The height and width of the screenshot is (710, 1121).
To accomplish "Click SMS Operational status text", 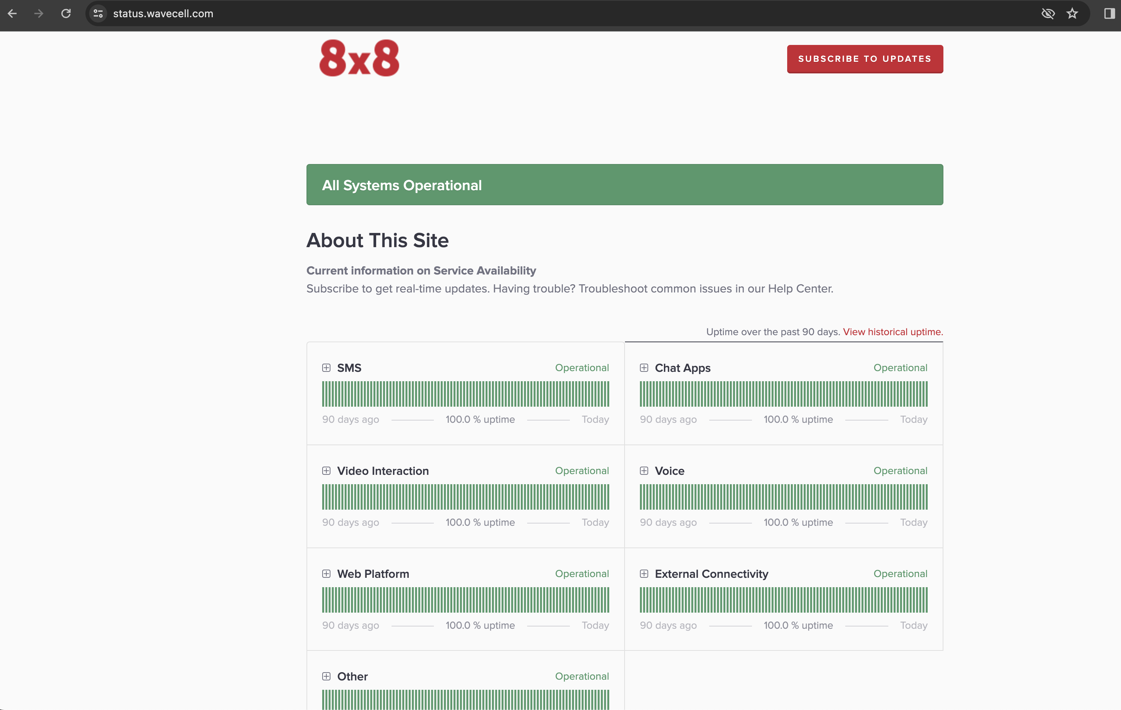I will (582, 368).
